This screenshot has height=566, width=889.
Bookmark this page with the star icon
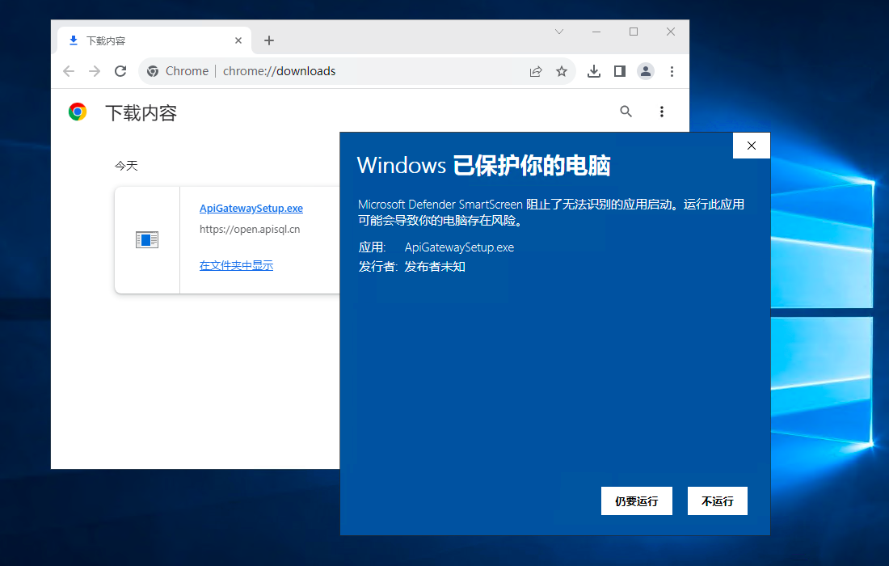tap(562, 71)
